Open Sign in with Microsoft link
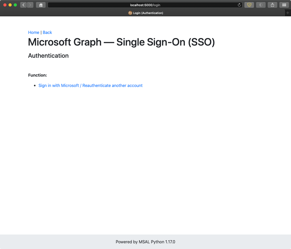The width and height of the screenshot is (291, 249). coord(90,85)
